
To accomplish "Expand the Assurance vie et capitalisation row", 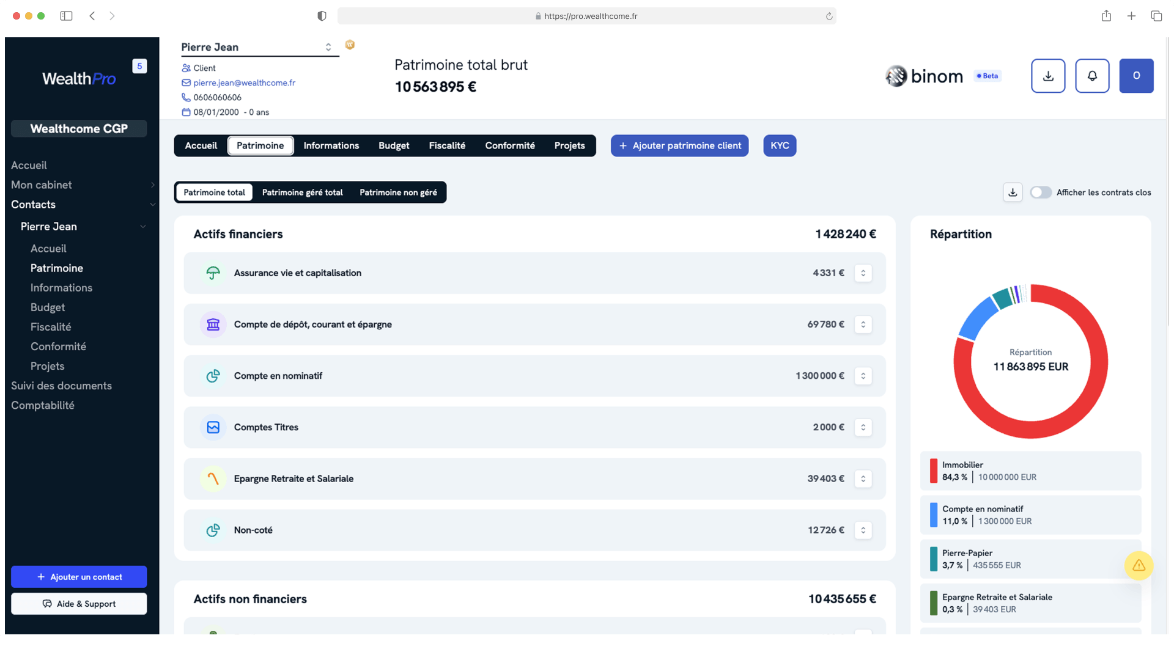I will click(863, 273).
